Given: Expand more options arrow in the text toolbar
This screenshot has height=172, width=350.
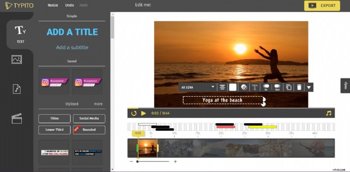Looking at the screenshot, I should click(x=309, y=88).
